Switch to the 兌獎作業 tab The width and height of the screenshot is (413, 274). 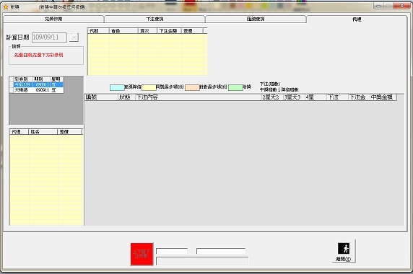pyautogui.click(x=53, y=19)
